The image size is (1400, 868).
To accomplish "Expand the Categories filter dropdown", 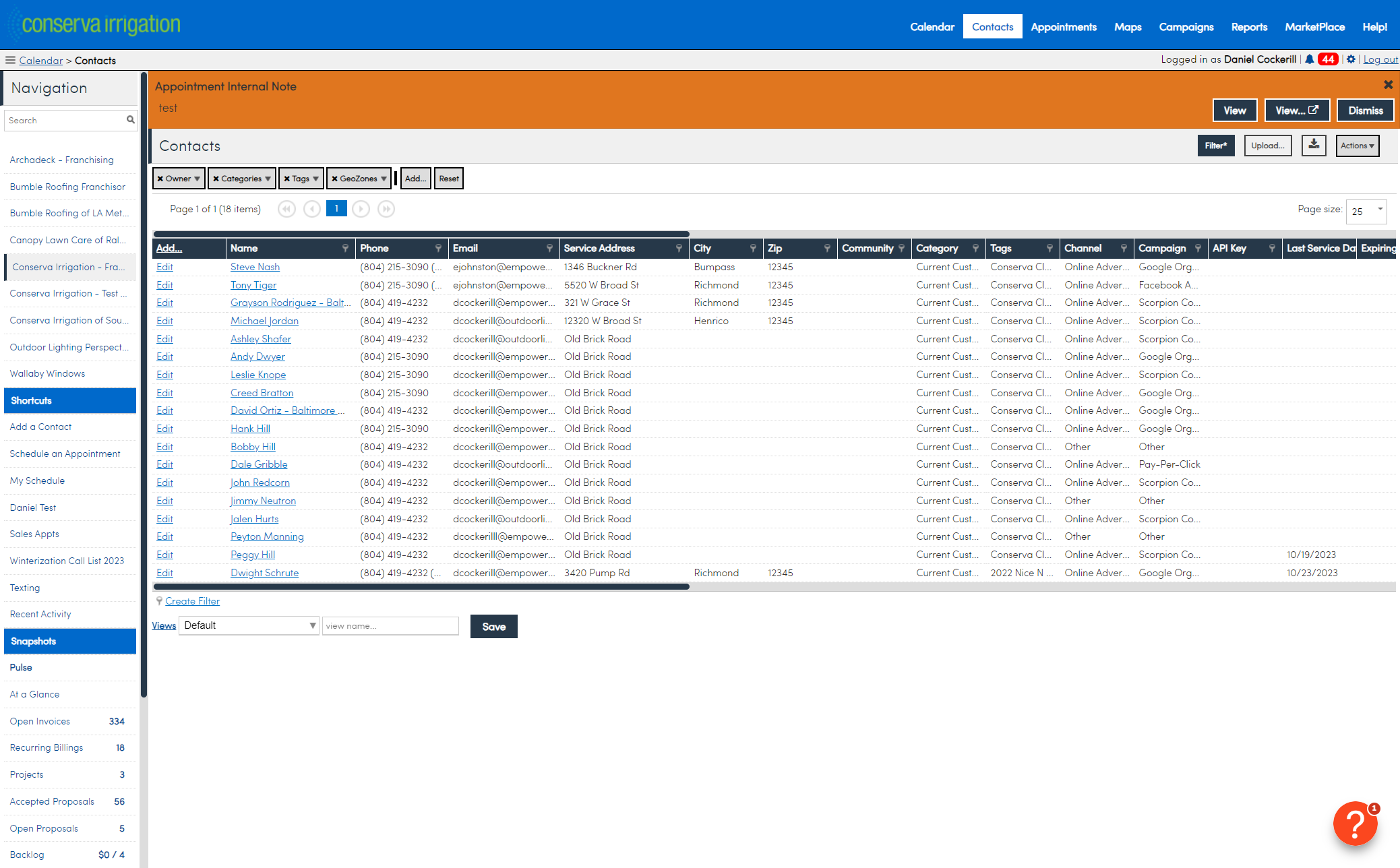I will click(268, 179).
